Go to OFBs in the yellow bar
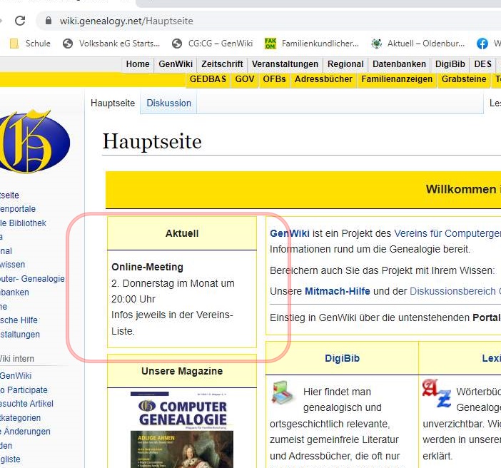Screen dimensions: 501x468 (274, 79)
